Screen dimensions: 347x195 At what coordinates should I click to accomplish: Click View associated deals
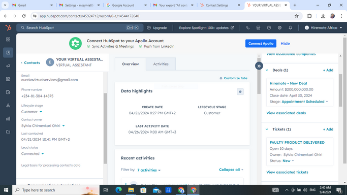286,113
